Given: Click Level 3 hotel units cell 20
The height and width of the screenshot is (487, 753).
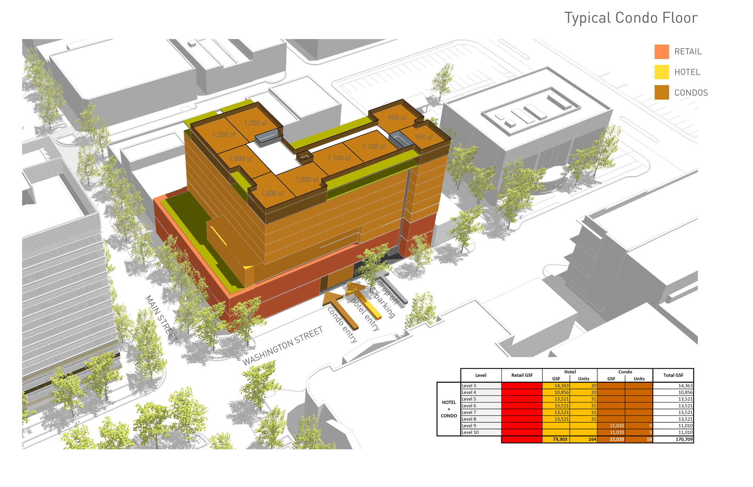Looking at the screenshot, I should point(584,386).
